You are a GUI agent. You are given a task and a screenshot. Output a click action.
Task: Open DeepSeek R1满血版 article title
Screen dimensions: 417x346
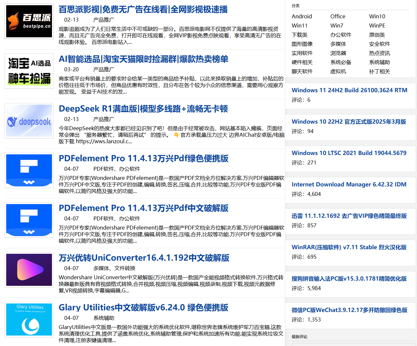[x=143, y=109]
